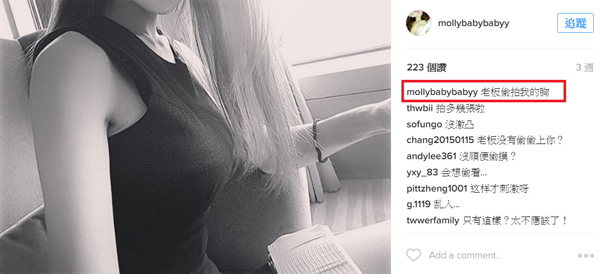Click the heart like icon
This screenshot has width=600, height=274.
point(413,255)
